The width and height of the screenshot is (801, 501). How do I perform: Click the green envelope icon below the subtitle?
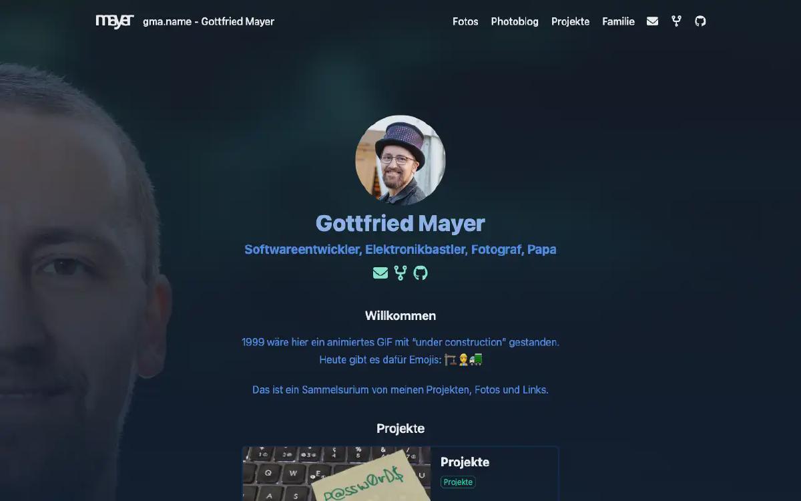point(380,273)
